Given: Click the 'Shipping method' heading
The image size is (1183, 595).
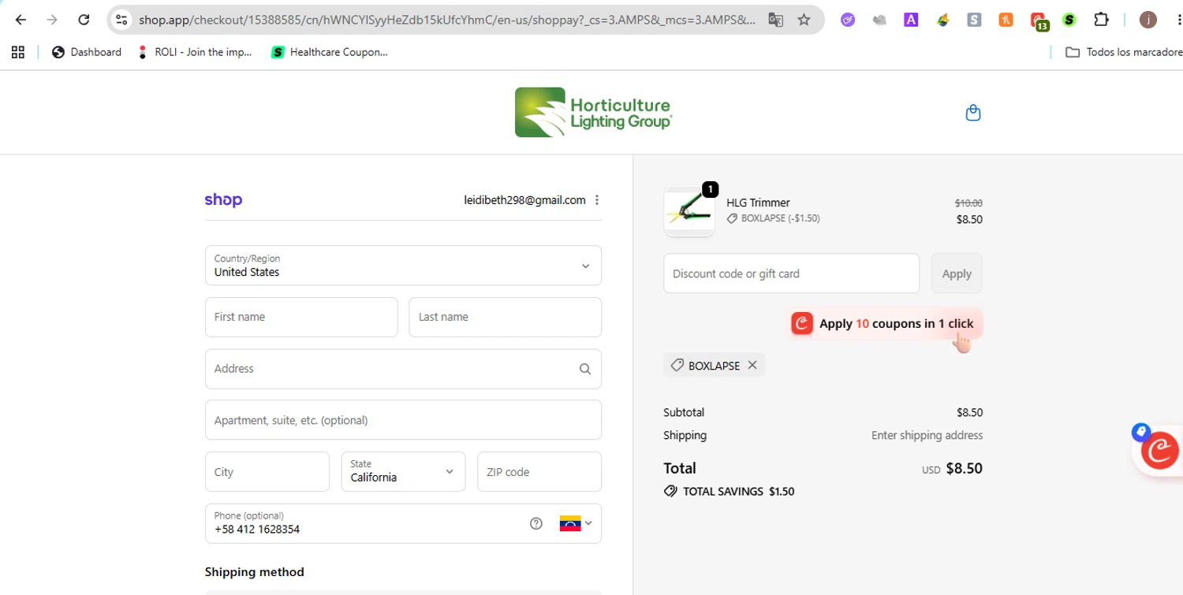Looking at the screenshot, I should [x=254, y=572].
